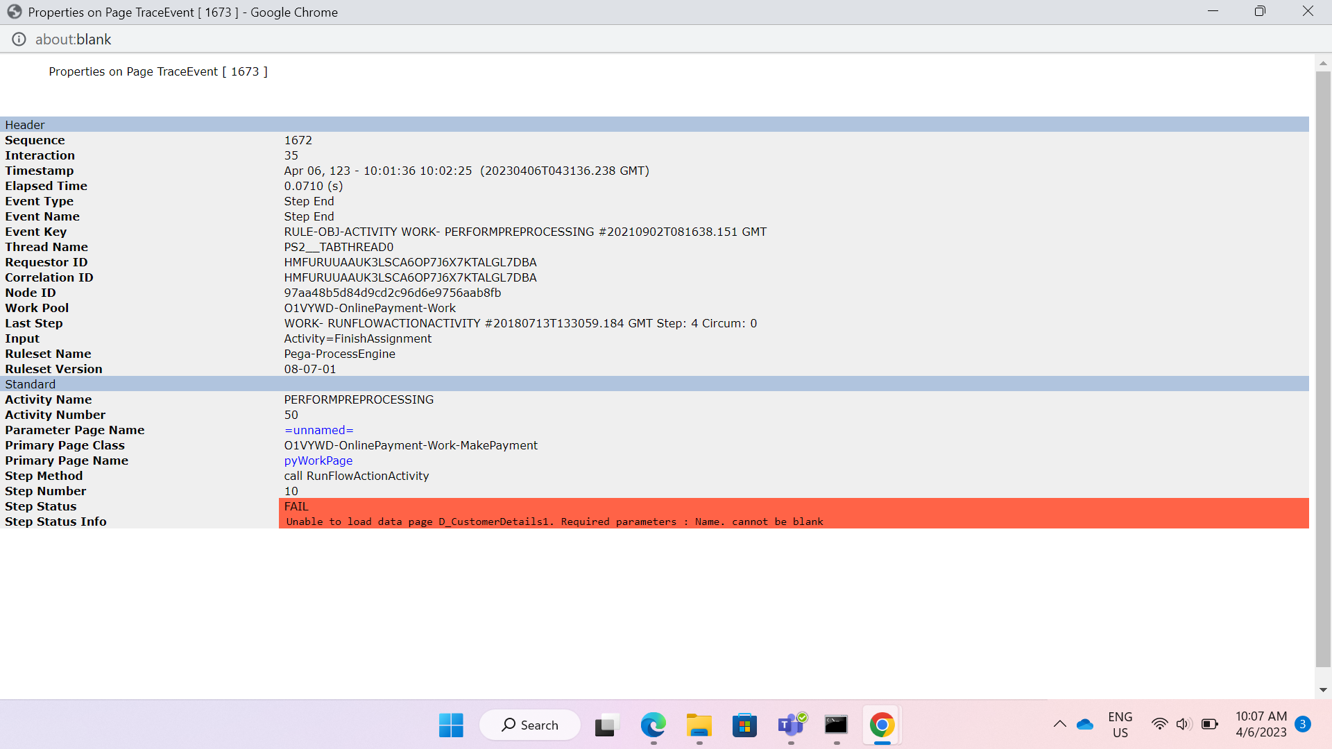Launch Microsoft Edge from the taskbar

tap(652, 725)
